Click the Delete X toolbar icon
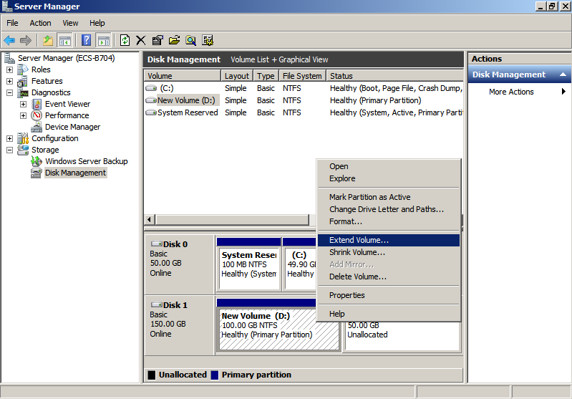 click(x=141, y=40)
